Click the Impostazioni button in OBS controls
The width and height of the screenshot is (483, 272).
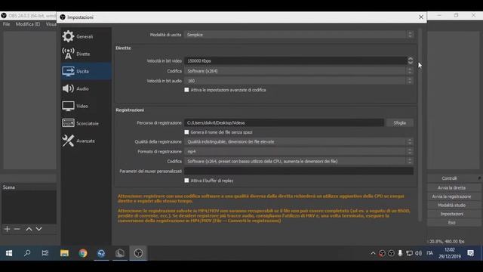[451, 214]
